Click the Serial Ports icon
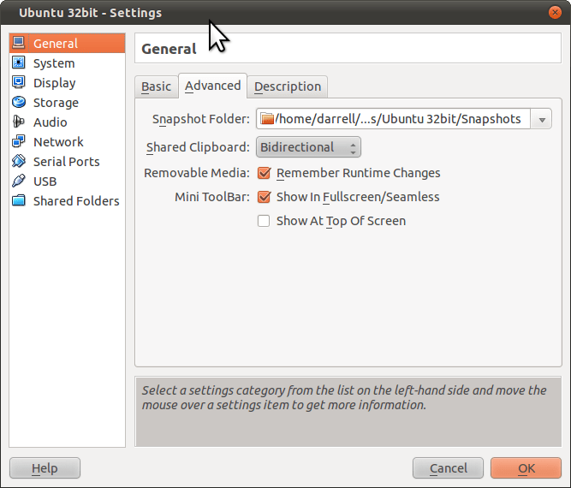 [x=18, y=162]
